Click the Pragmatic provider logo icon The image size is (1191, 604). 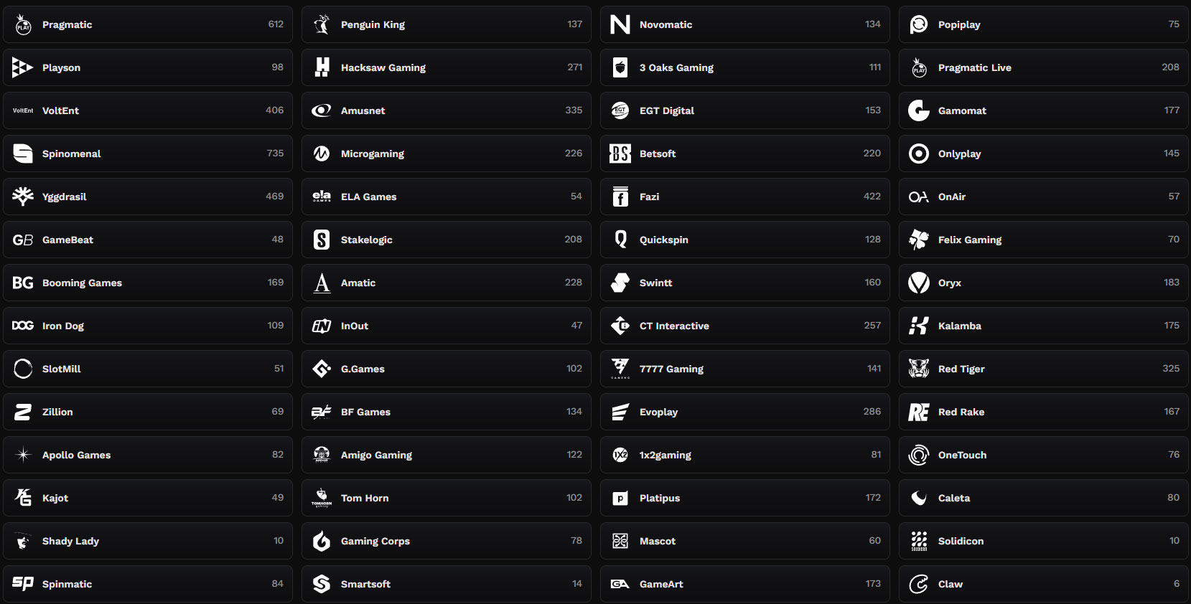pos(24,25)
